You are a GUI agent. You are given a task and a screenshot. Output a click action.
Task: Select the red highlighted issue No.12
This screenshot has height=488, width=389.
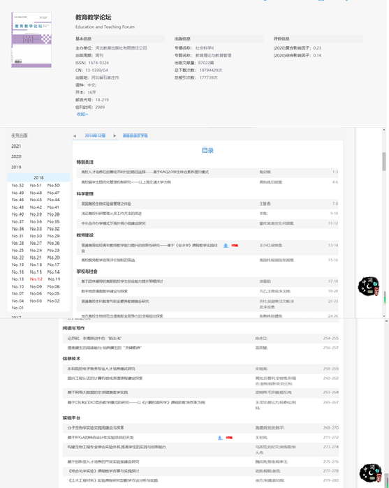[36, 279]
